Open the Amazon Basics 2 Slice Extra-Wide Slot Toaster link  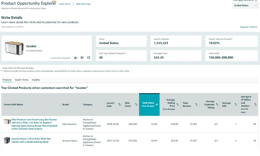tap(31, 140)
